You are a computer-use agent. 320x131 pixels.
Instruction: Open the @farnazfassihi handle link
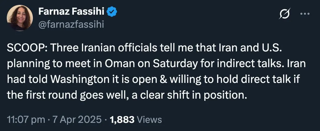pyautogui.click(x=71, y=25)
